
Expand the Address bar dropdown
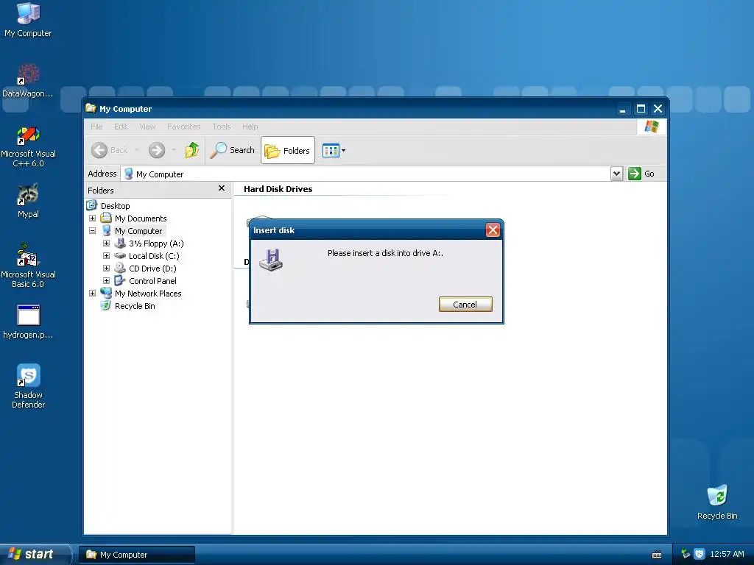(616, 174)
